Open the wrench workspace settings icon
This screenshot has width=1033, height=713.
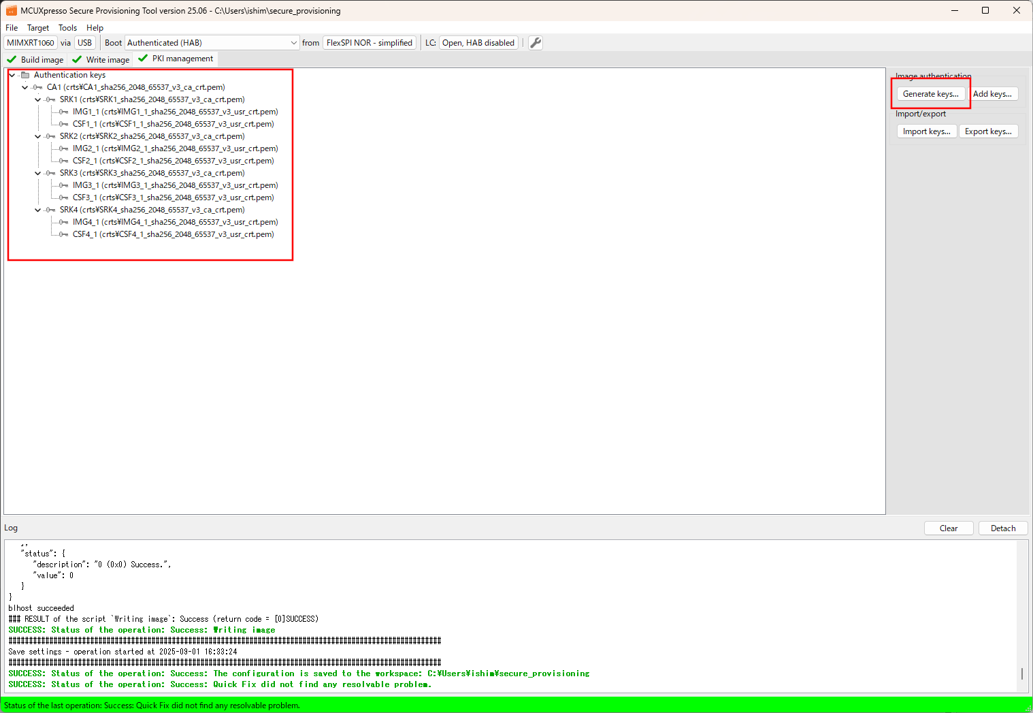(x=536, y=43)
